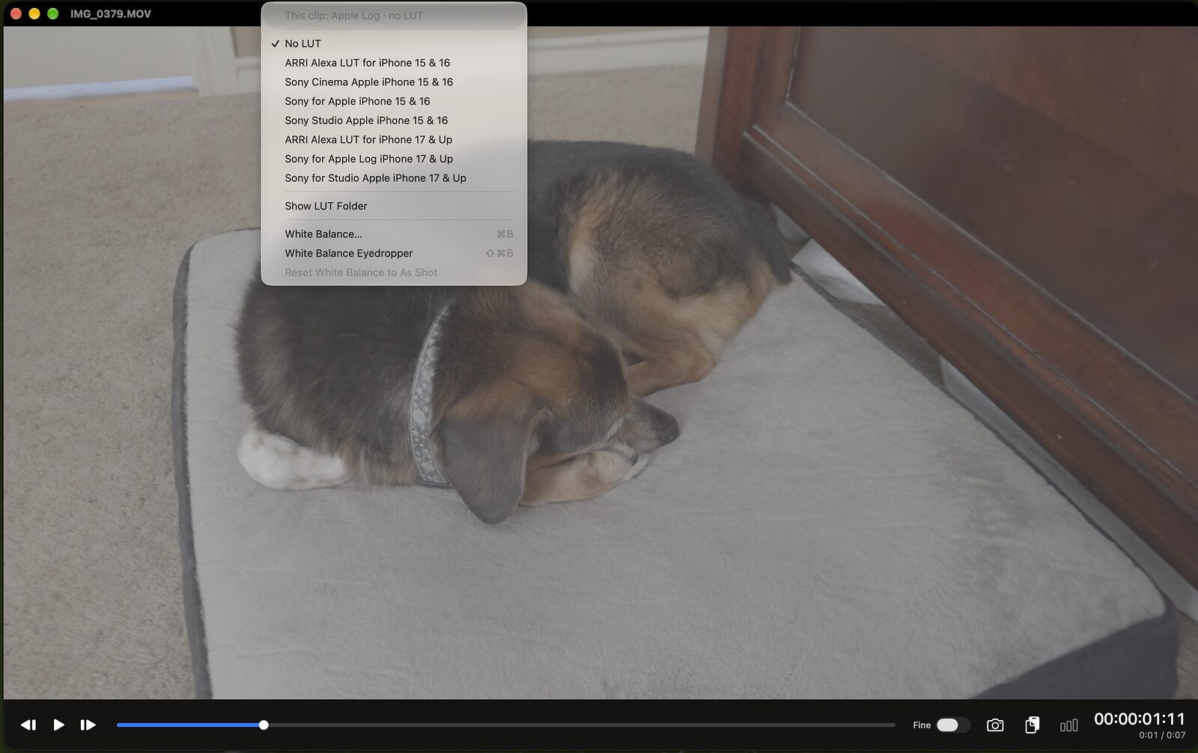Click the playback progress slider handle
1198x753 pixels.
264,725
